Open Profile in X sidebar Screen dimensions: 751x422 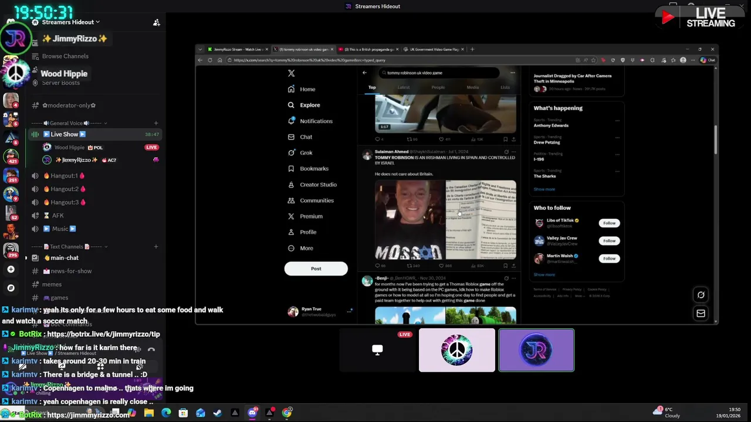[302, 232]
